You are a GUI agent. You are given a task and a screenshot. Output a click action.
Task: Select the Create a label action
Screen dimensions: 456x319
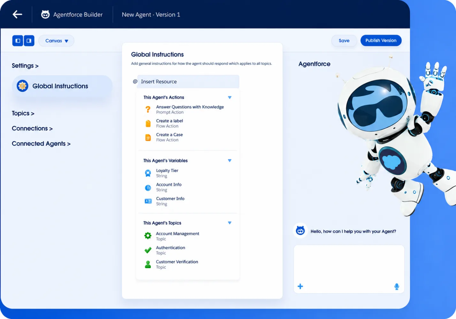tap(170, 123)
